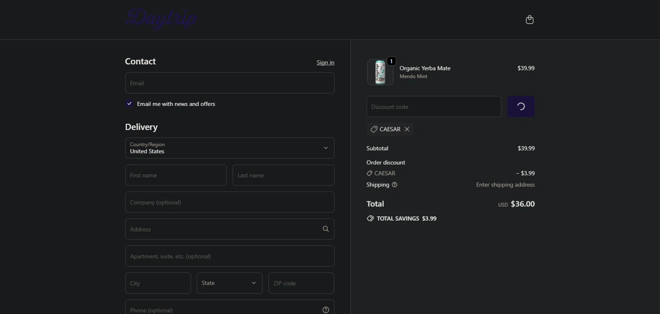Click the CAESAR order discount tag icon
Screen dimensions: 660x314
(x=370, y=173)
